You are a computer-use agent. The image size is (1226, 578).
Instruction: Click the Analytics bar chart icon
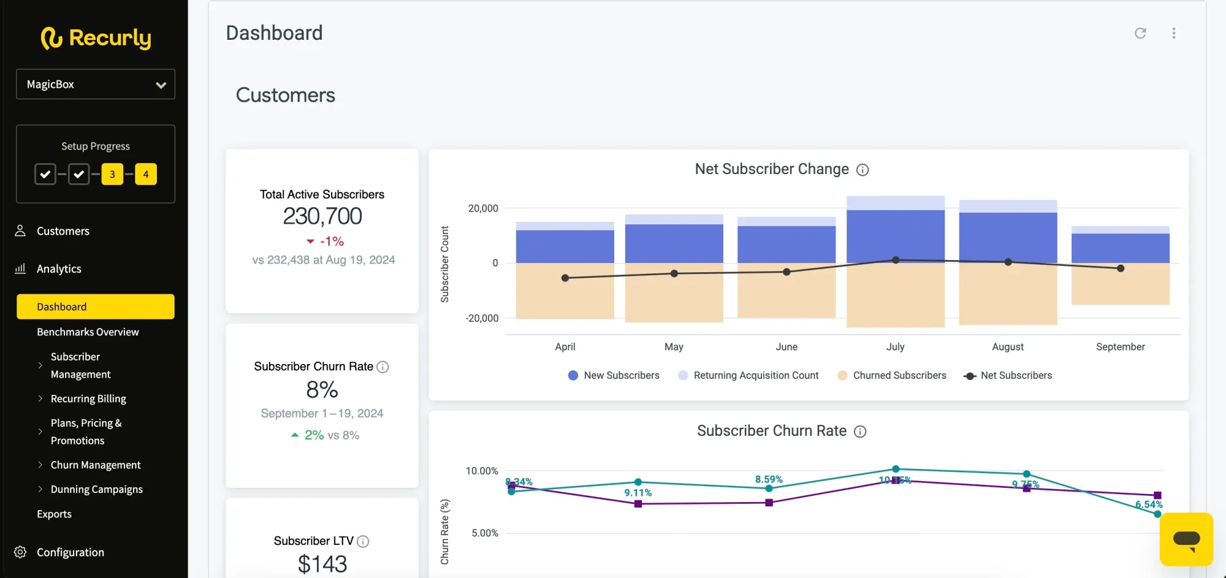click(20, 268)
